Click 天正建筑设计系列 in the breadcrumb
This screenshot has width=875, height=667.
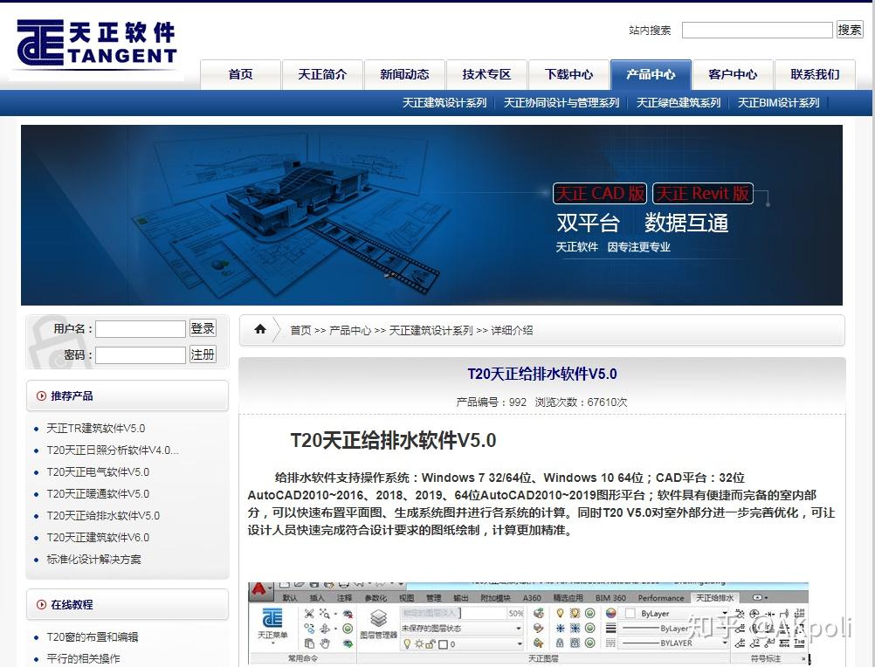click(431, 330)
